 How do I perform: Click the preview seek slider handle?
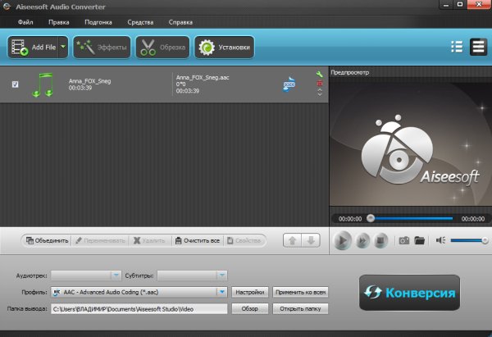click(x=371, y=218)
